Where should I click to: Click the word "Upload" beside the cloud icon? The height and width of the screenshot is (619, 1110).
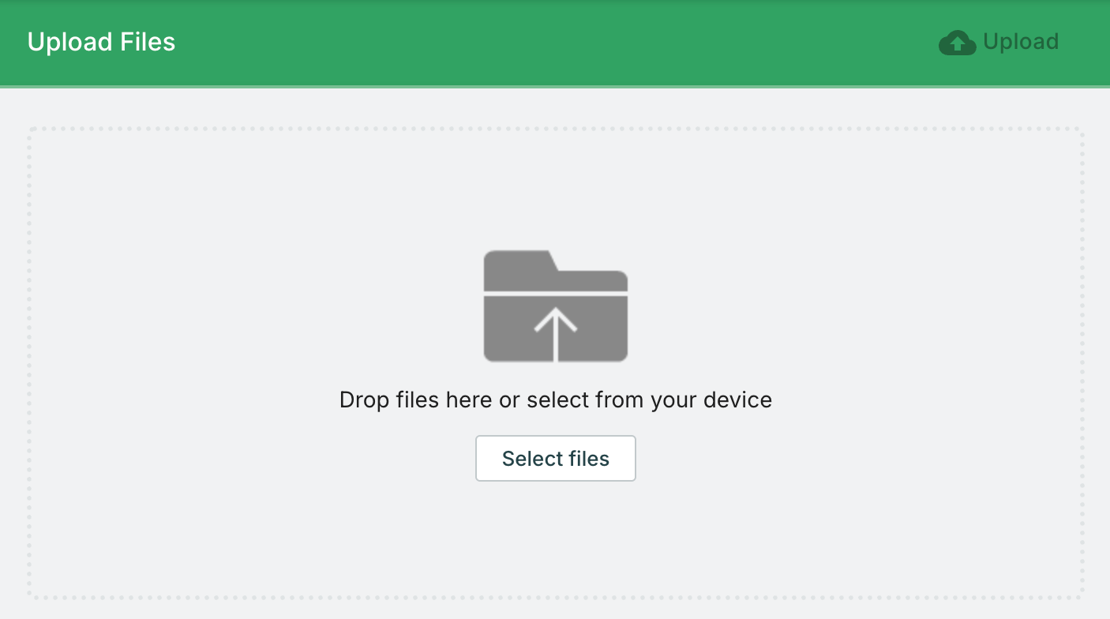coord(1020,42)
